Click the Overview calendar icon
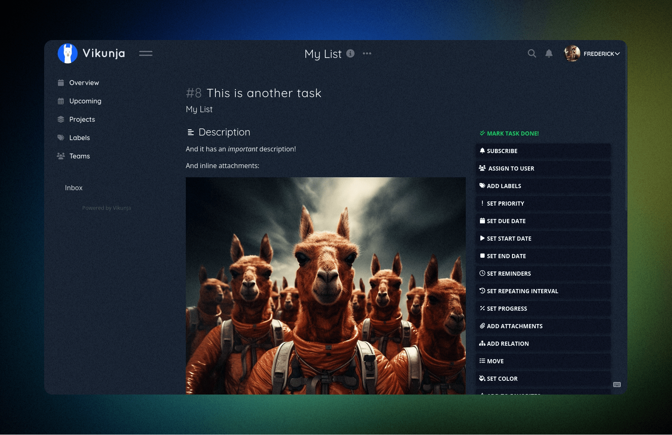Screen dimensions: 672x435 click(61, 83)
